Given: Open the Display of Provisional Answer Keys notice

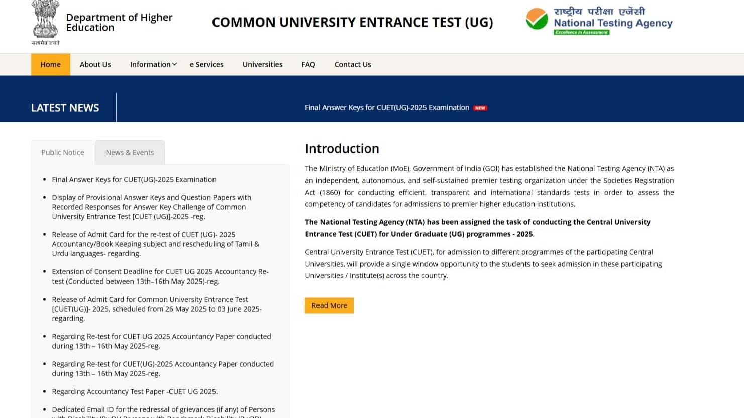Looking at the screenshot, I should (x=151, y=207).
